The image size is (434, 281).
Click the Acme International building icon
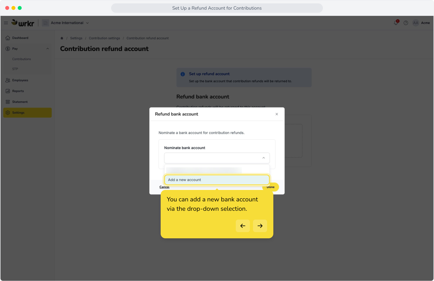45,23
